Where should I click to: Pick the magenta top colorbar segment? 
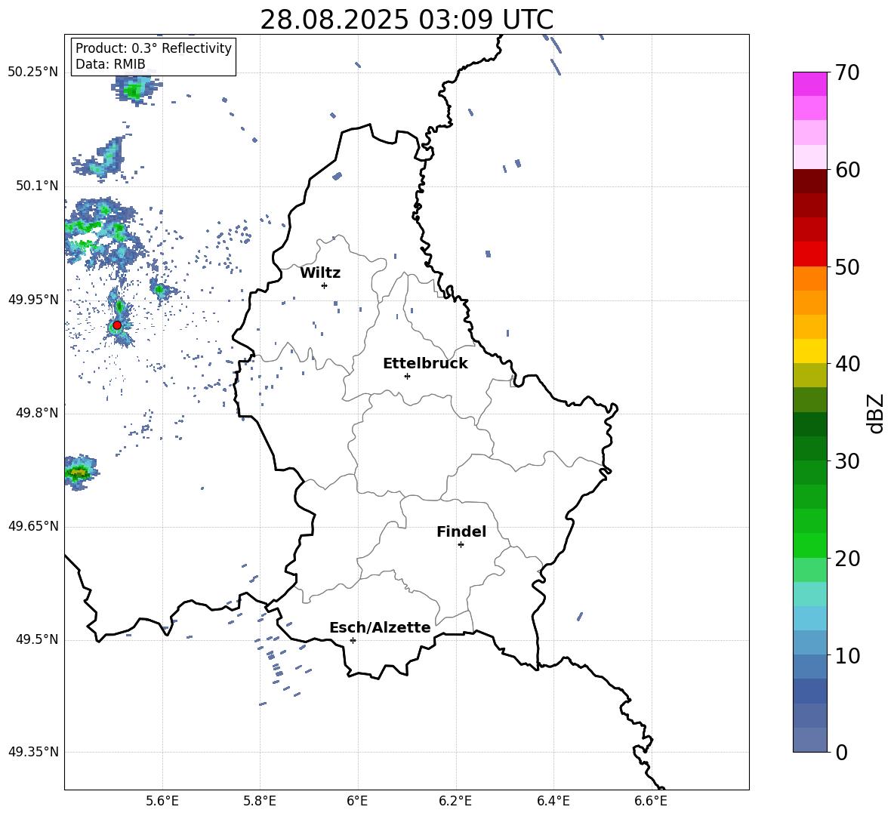pos(809,84)
